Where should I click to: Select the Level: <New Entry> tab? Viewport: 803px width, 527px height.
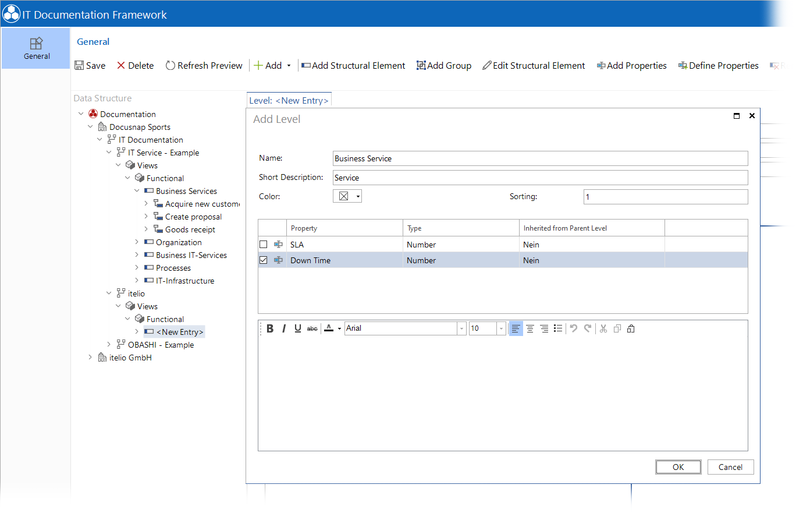(x=289, y=100)
